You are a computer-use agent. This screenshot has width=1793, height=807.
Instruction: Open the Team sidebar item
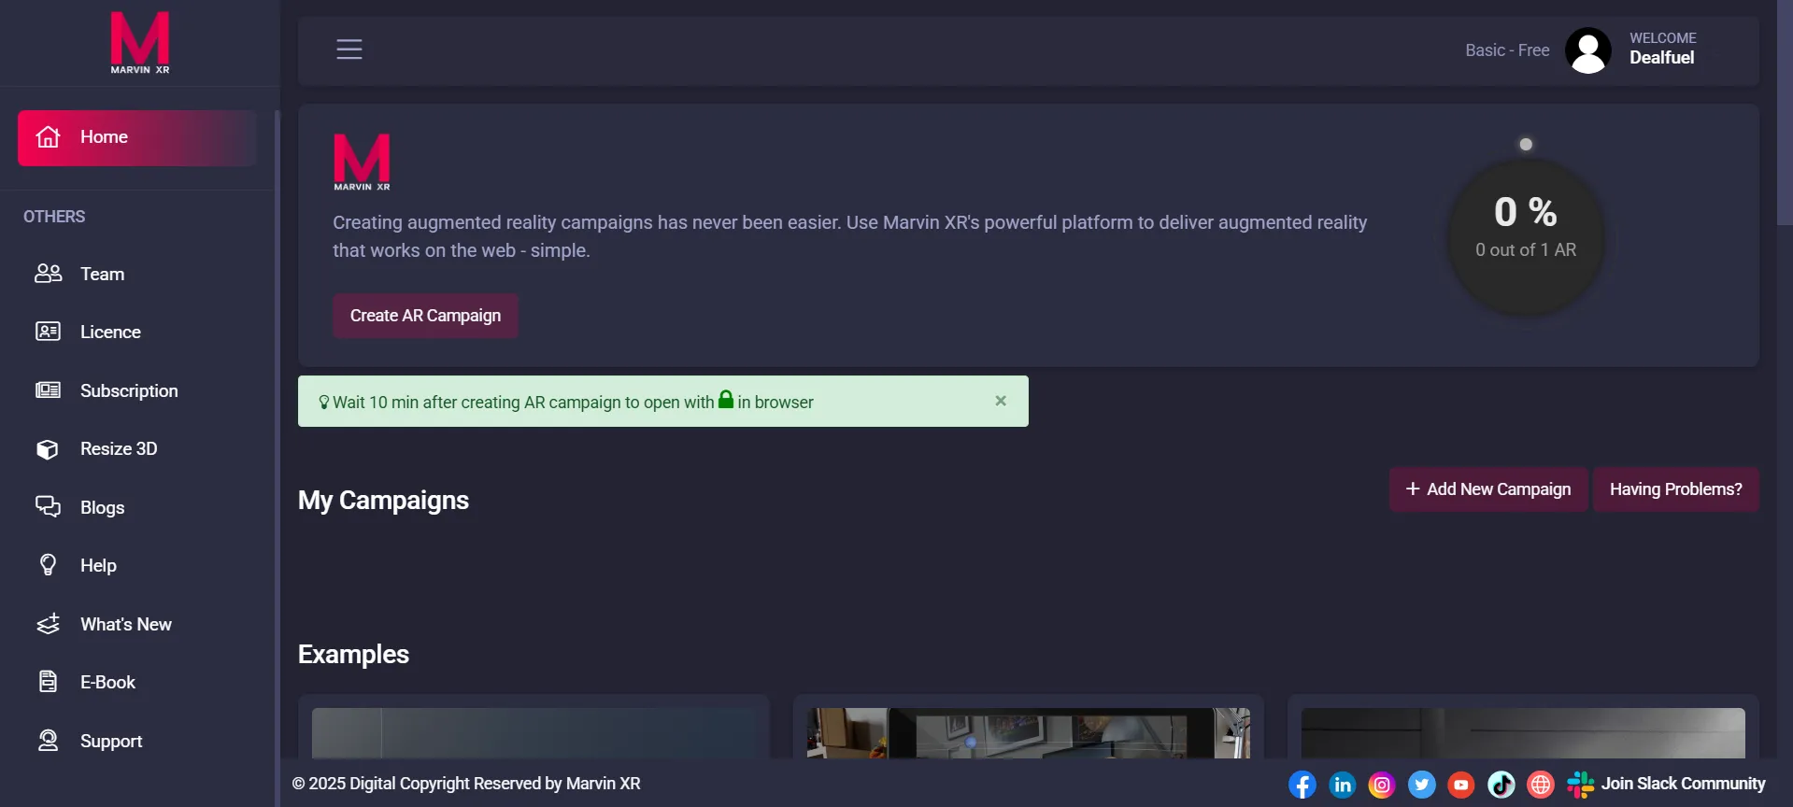pos(102,274)
